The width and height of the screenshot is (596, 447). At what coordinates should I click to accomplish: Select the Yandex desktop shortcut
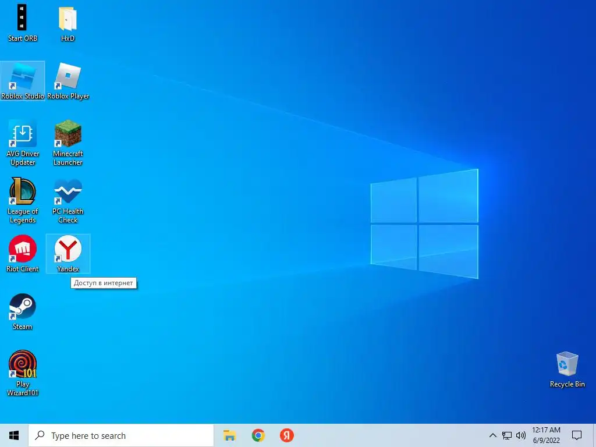point(68,254)
